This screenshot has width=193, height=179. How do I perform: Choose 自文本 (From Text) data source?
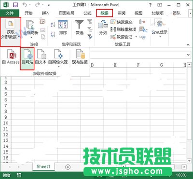[41, 56]
